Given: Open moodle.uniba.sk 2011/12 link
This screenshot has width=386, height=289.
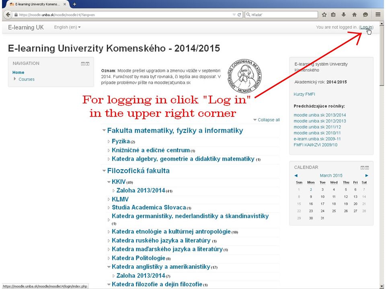Looking at the screenshot, I should pos(317,127).
